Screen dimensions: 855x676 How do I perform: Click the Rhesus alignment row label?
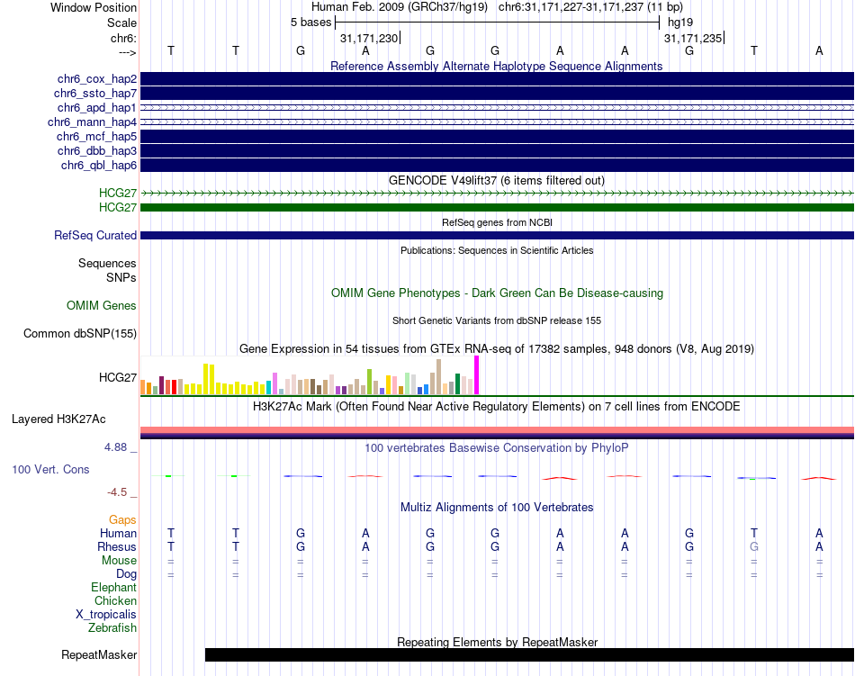[x=117, y=546]
